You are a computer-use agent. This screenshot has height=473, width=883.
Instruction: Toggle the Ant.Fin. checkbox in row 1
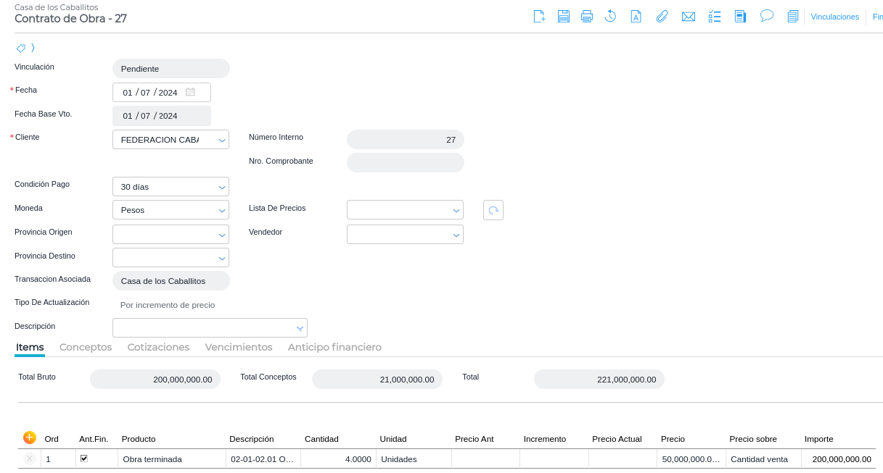point(84,459)
